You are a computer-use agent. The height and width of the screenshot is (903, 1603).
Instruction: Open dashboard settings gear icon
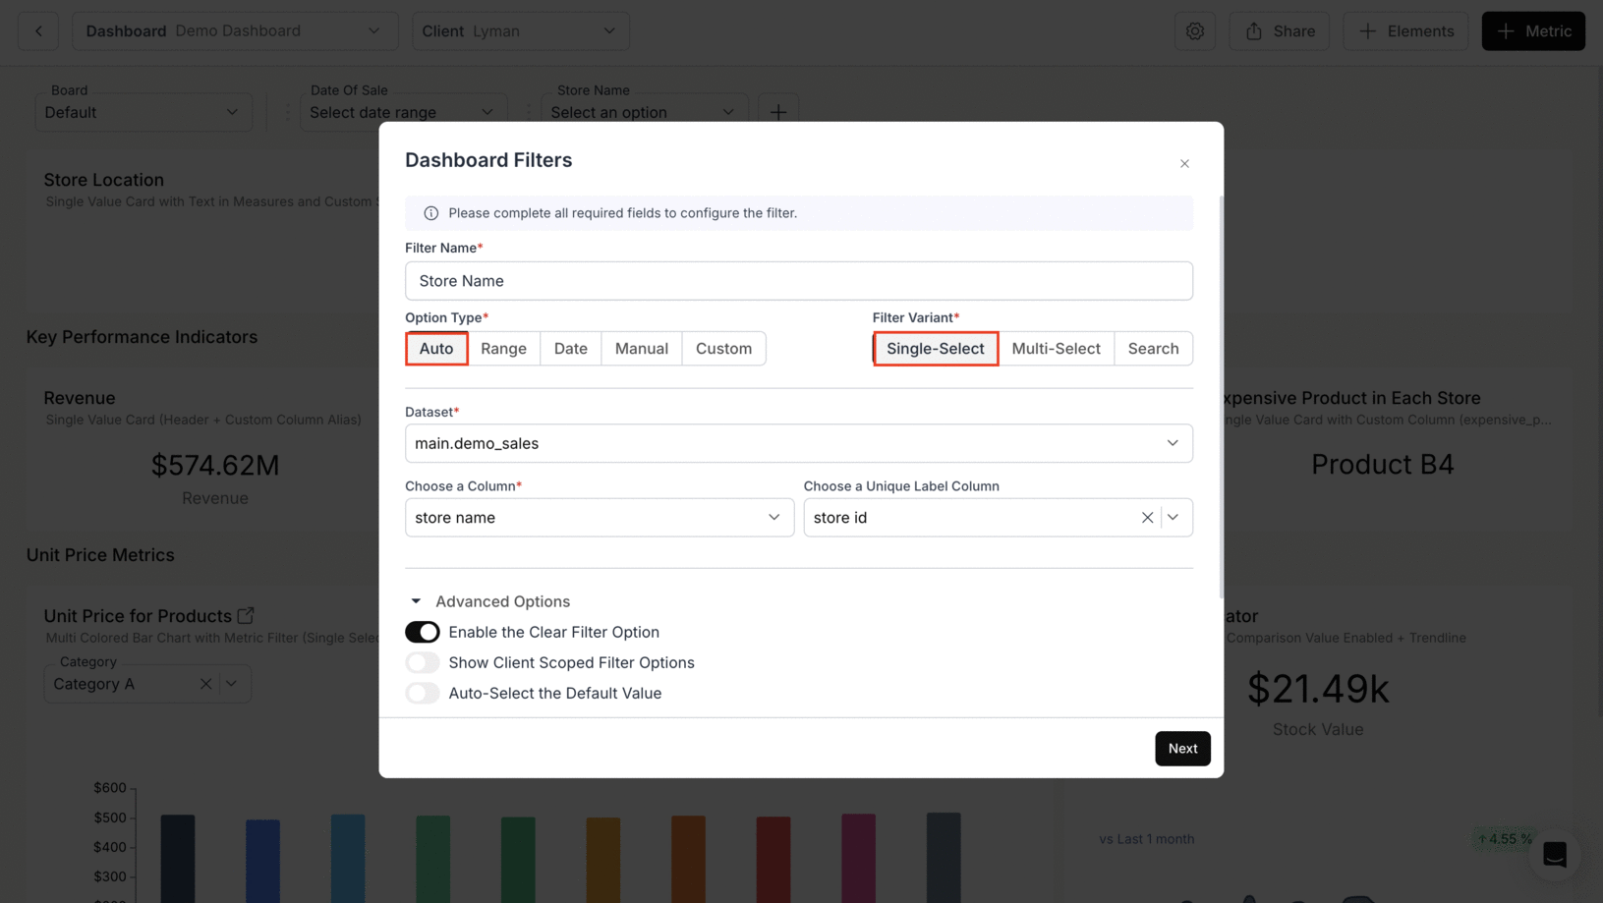pyautogui.click(x=1194, y=31)
